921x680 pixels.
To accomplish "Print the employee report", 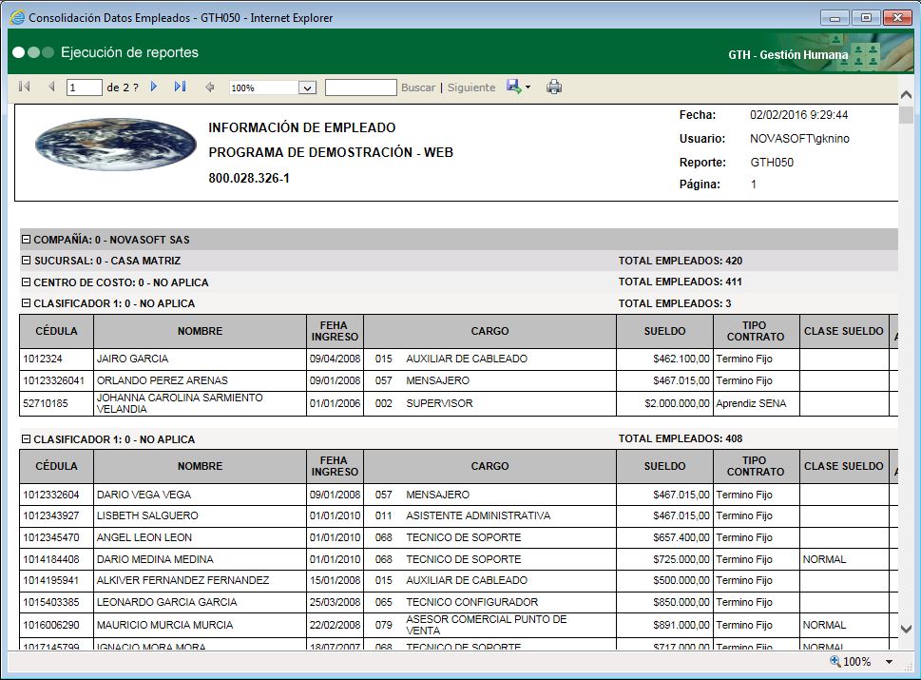I will pos(553,87).
